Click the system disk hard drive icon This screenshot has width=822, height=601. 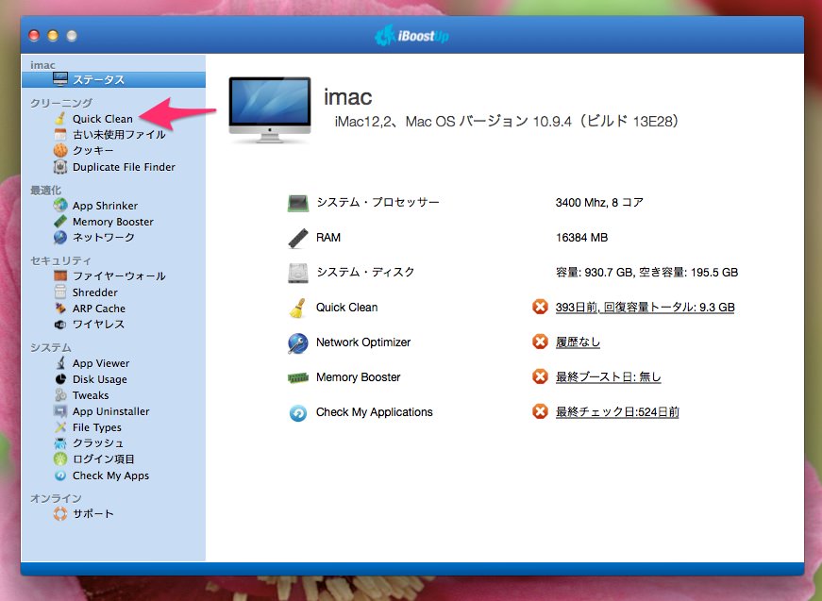coord(298,273)
